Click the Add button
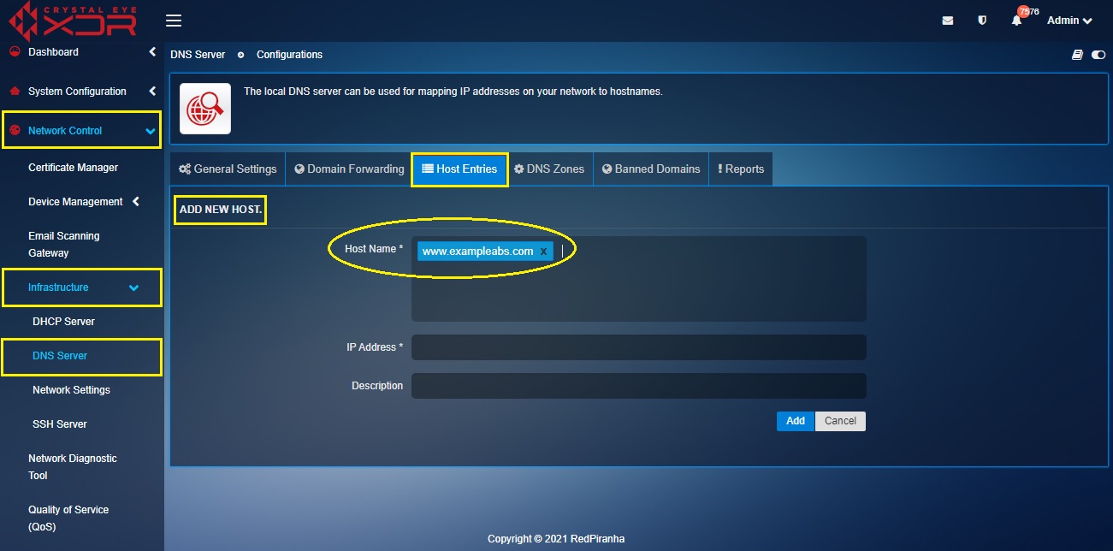This screenshot has height=551, width=1113. [x=796, y=421]
